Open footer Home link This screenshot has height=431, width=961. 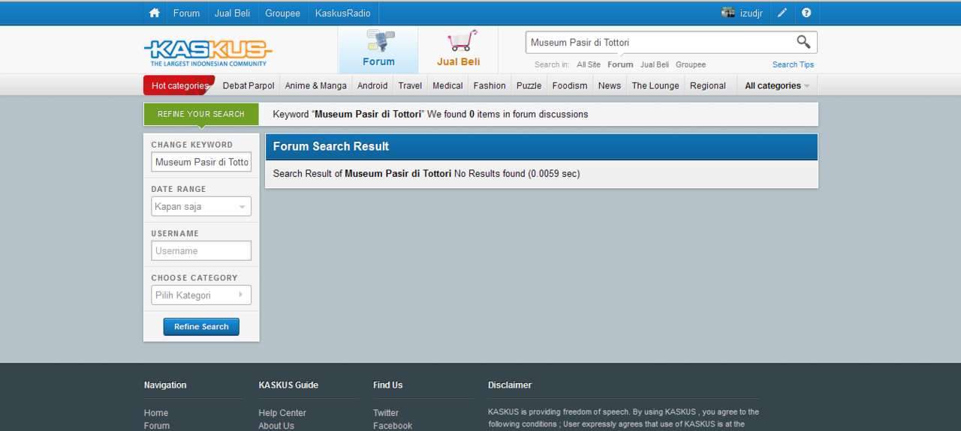156,413
